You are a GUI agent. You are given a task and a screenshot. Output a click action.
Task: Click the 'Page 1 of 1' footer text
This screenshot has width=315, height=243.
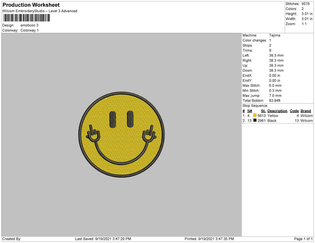[303, 239]
